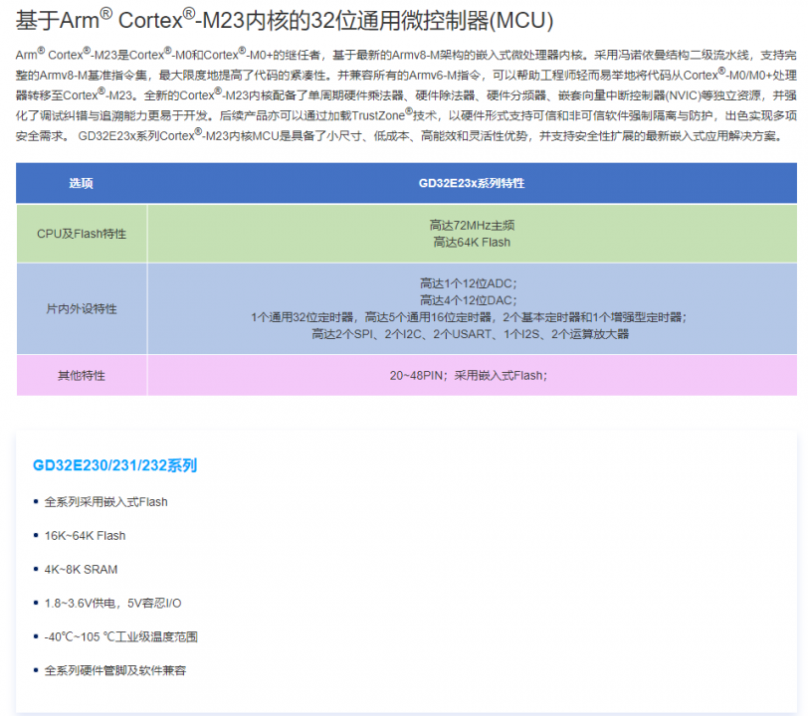This screenshot has height=716, width=808.
Task: Click the 片内外设特性 row label
Action: click(80, 309)
